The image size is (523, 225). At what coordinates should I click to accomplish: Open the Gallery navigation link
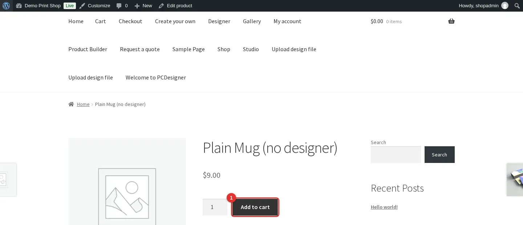pos(252,21)
